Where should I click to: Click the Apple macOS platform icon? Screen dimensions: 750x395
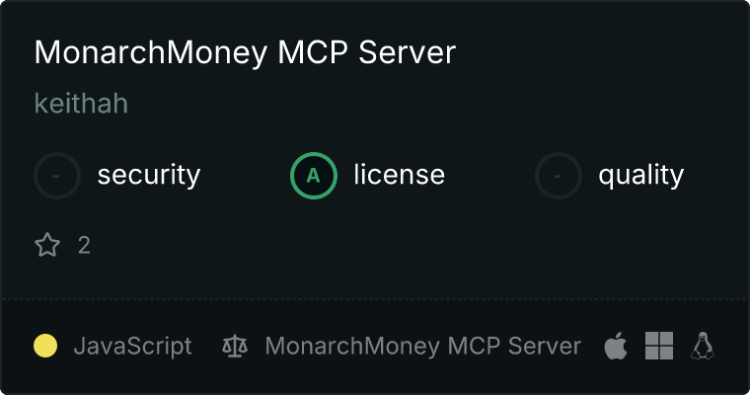pos(616,346)
